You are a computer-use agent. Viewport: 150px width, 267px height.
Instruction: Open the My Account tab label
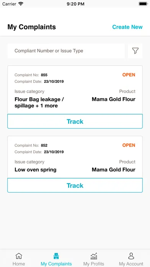(x=131, y=264)
